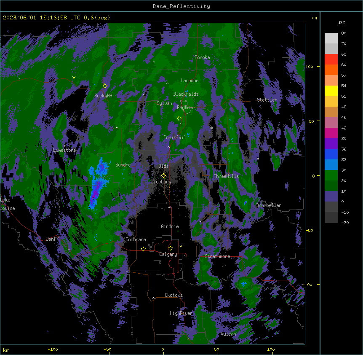Click the Banff label
Screen dimensions: 363x355
point(52,239)
